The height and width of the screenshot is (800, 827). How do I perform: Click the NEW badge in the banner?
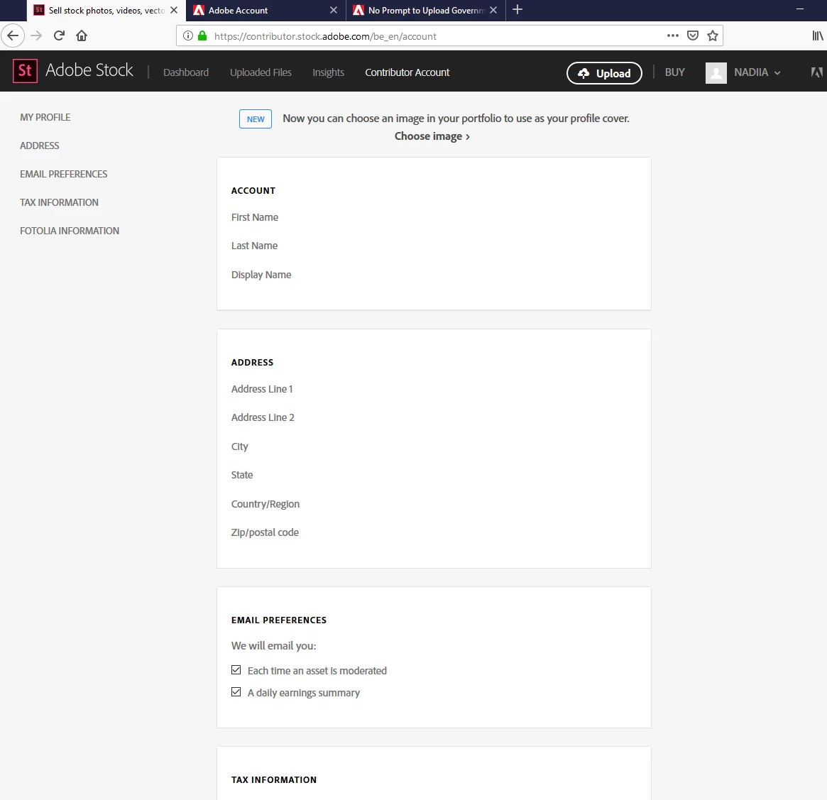click(256, 119)
